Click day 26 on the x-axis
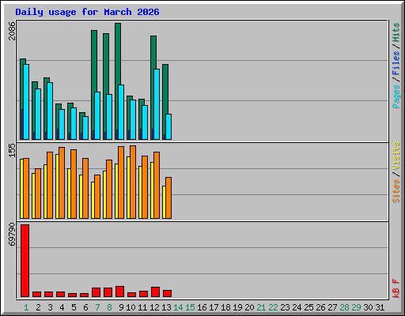The image size is (405, 316). (x=320, y=307)
